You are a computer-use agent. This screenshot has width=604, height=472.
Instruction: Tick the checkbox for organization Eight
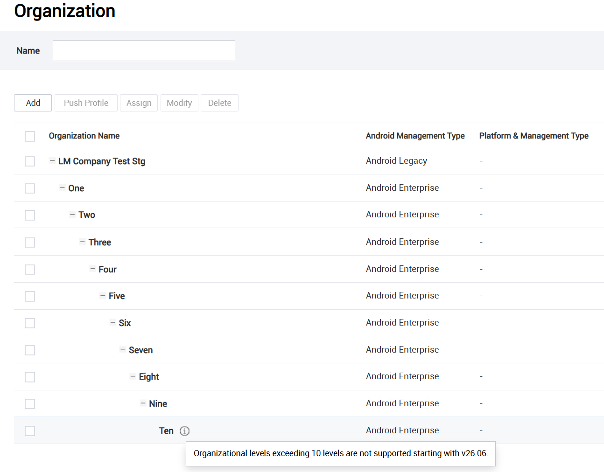pyautogui.click(x=30, y=377)
